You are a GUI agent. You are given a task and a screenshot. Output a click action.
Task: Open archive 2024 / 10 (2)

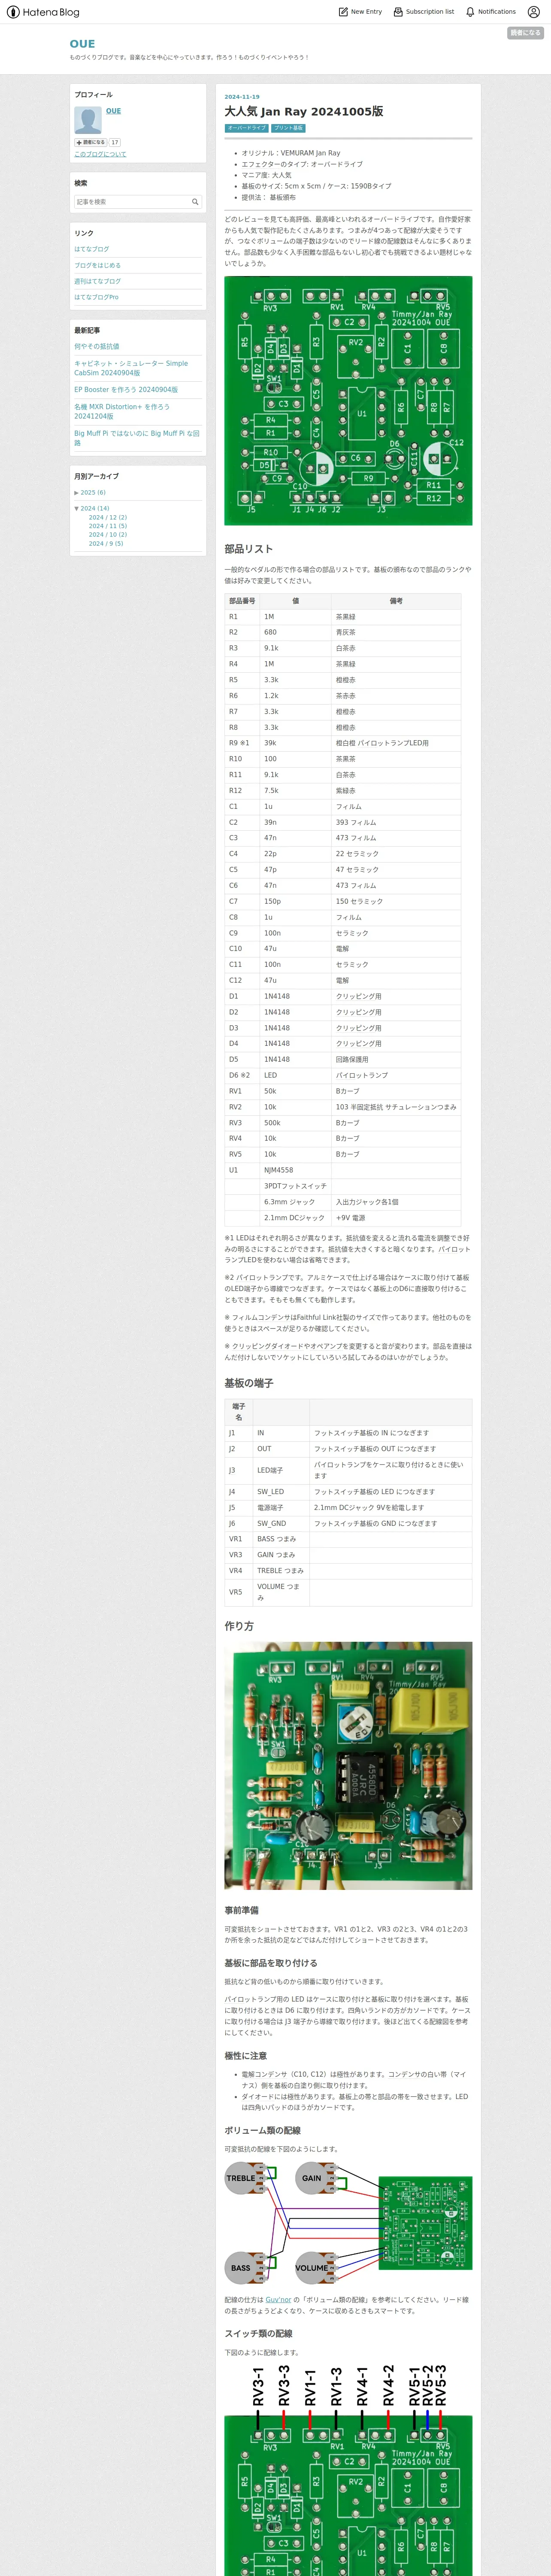click(108, 535)
